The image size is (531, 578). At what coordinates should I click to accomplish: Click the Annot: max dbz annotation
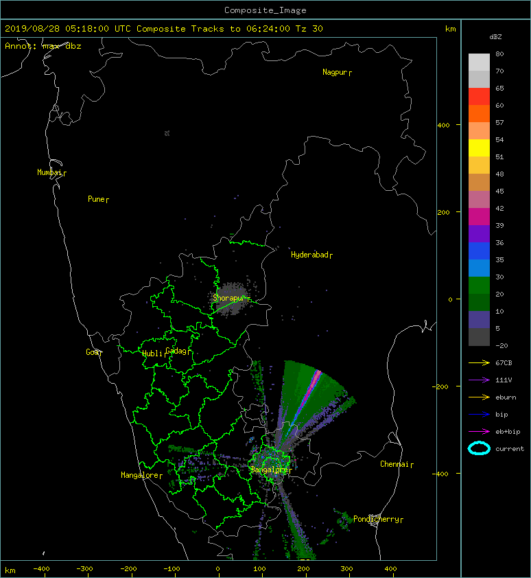43,46
